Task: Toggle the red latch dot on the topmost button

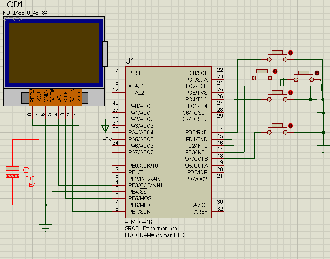Action: pos(291,53)
